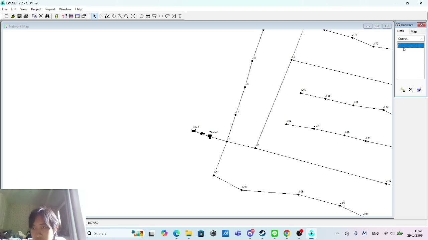Open File Explorer from the taskbar

pyautogui.click(x=189, y=233)
